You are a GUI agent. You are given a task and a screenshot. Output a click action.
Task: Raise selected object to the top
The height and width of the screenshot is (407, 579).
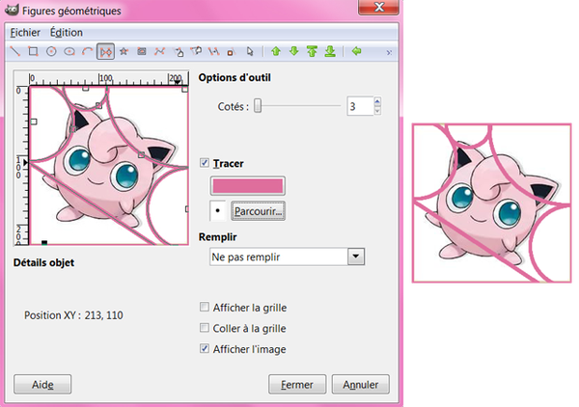312,51
